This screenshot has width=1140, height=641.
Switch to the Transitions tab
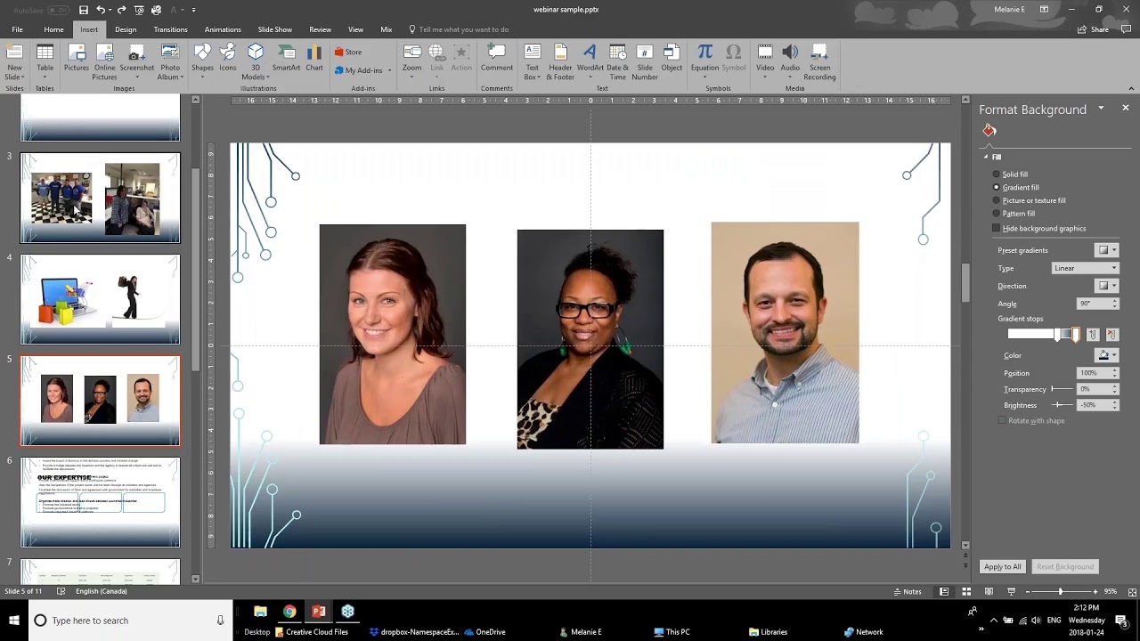[x=170, y=29]
